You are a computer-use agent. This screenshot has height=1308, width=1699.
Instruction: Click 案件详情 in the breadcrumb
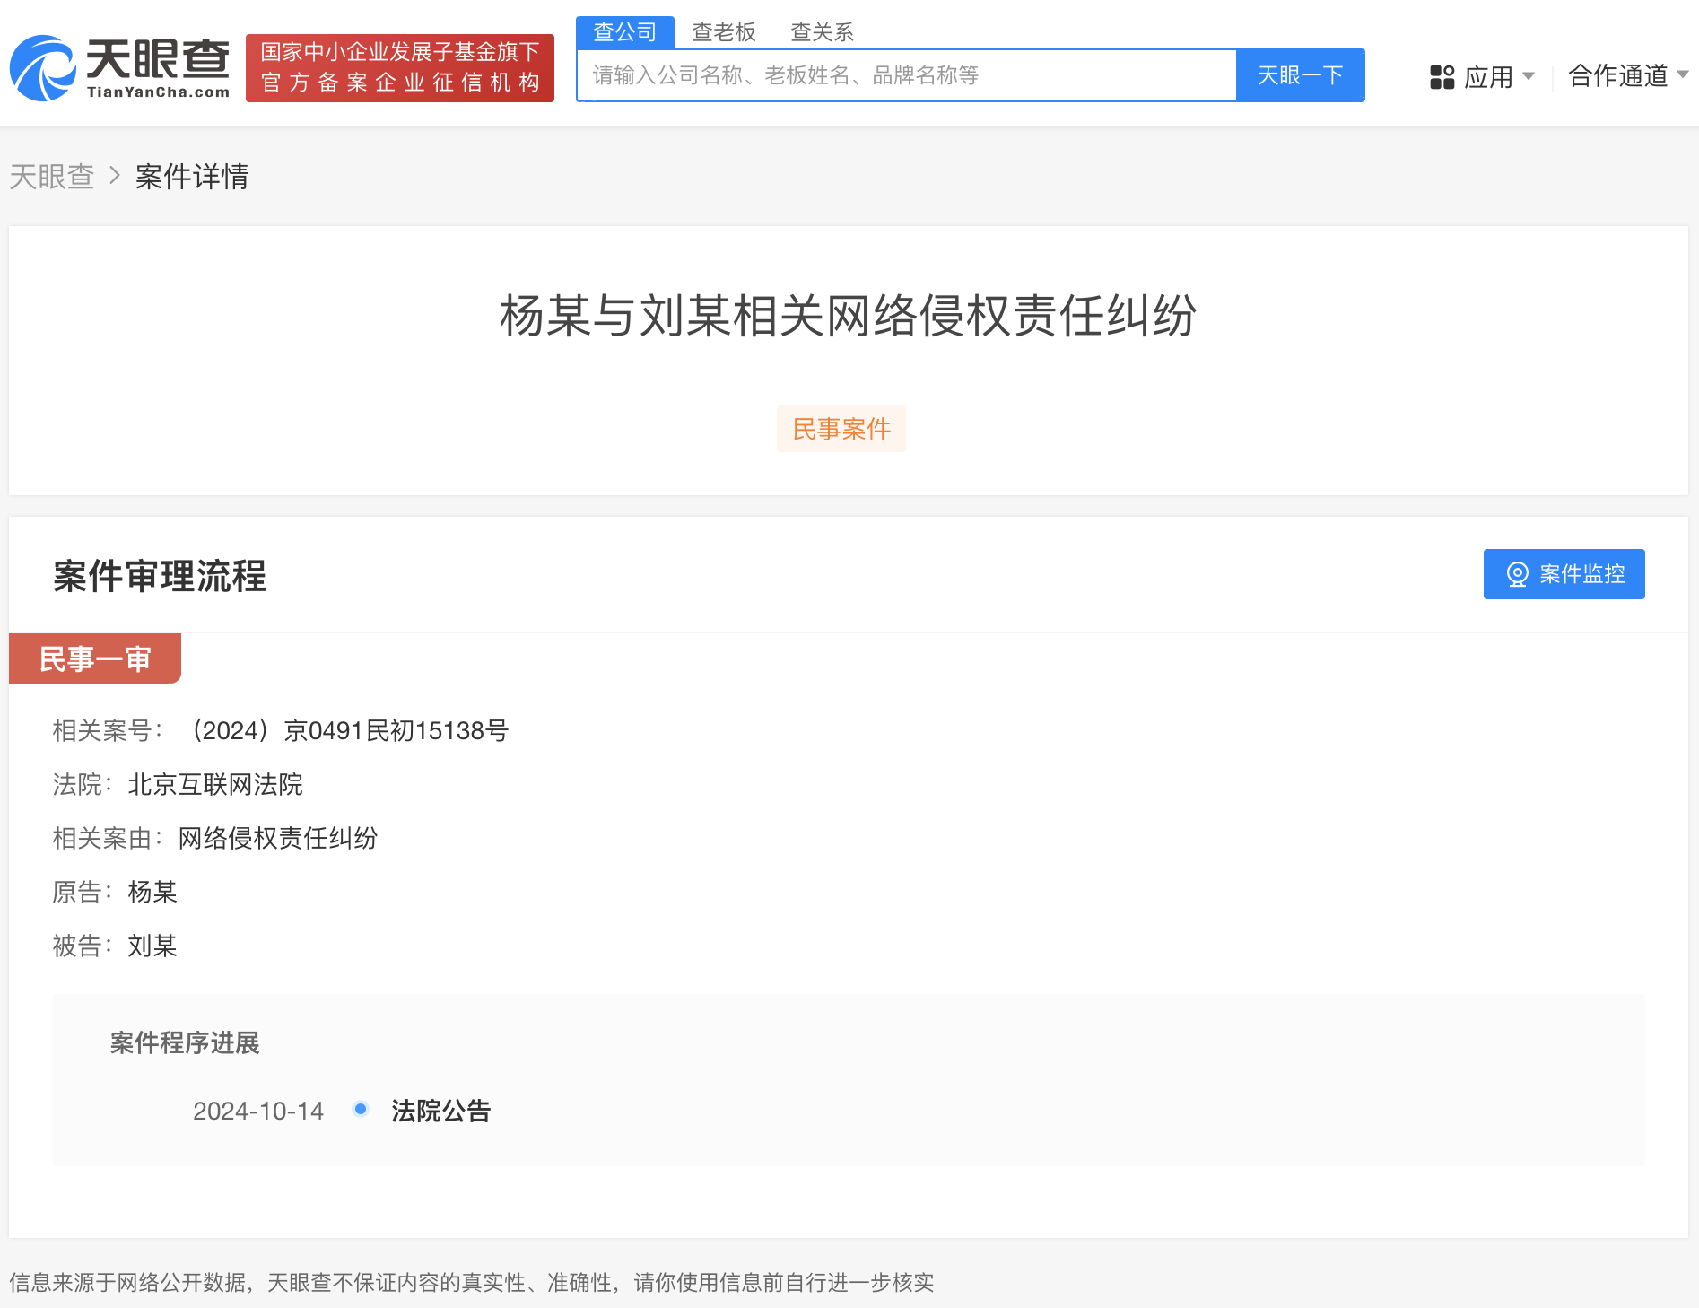click(192, 178)
